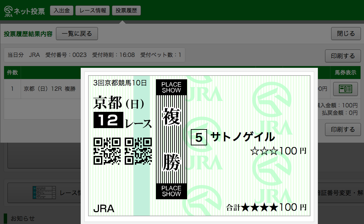Click the 京都（日） venue text on ticket
Image resolution: width=364 pixels, height=224 pixels.
tap(119, 103)
